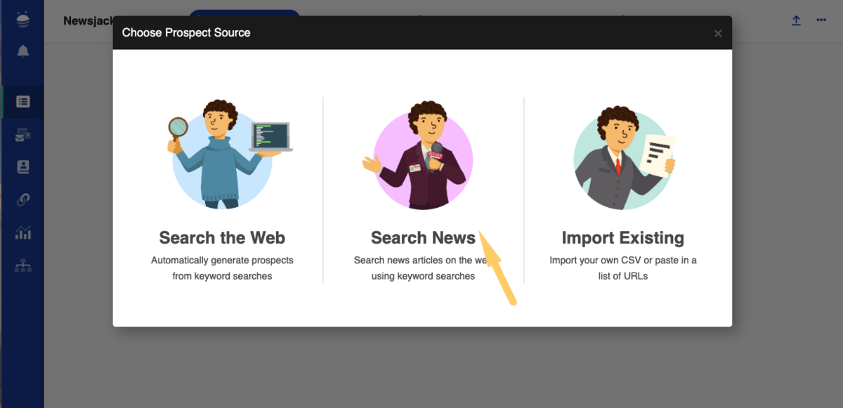The height and width of the screenshot is (408, 843).
Task: Click the Choose Prospect Source title bar
Action: tap(351, 33)
